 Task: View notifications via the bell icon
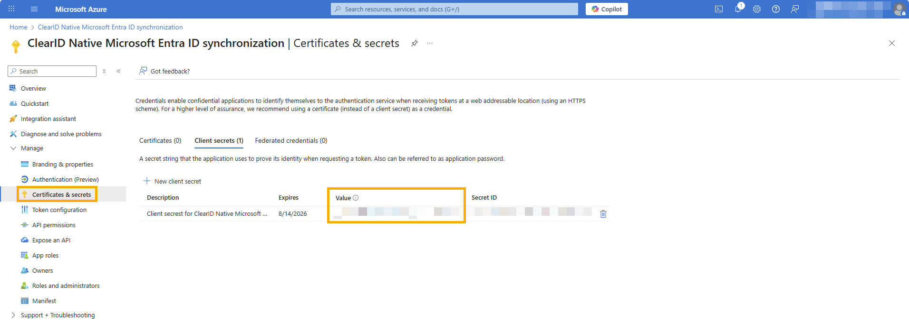pos(738,9)
